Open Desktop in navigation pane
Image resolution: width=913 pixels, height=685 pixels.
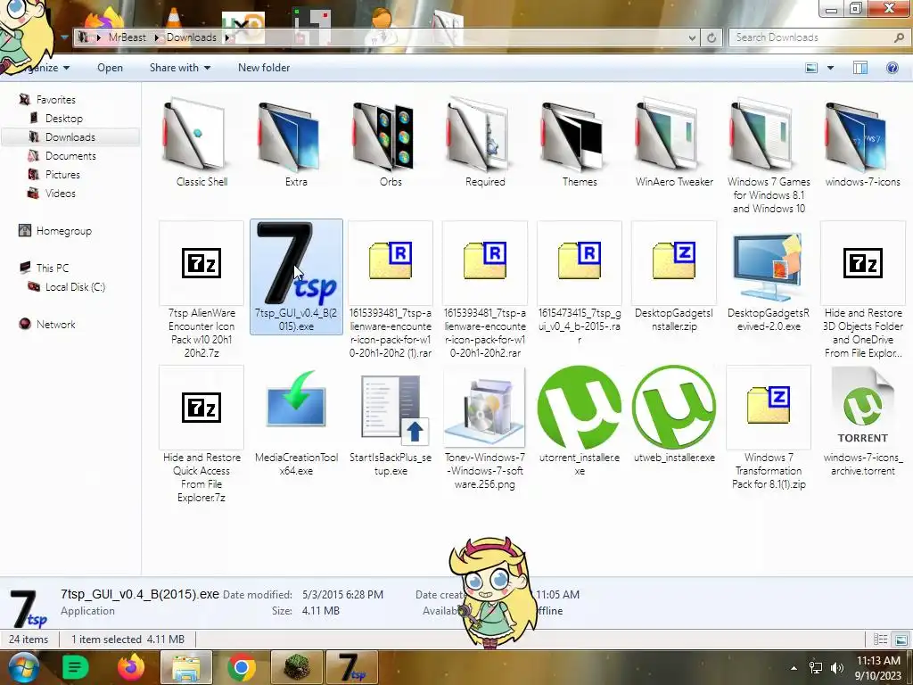63,119
